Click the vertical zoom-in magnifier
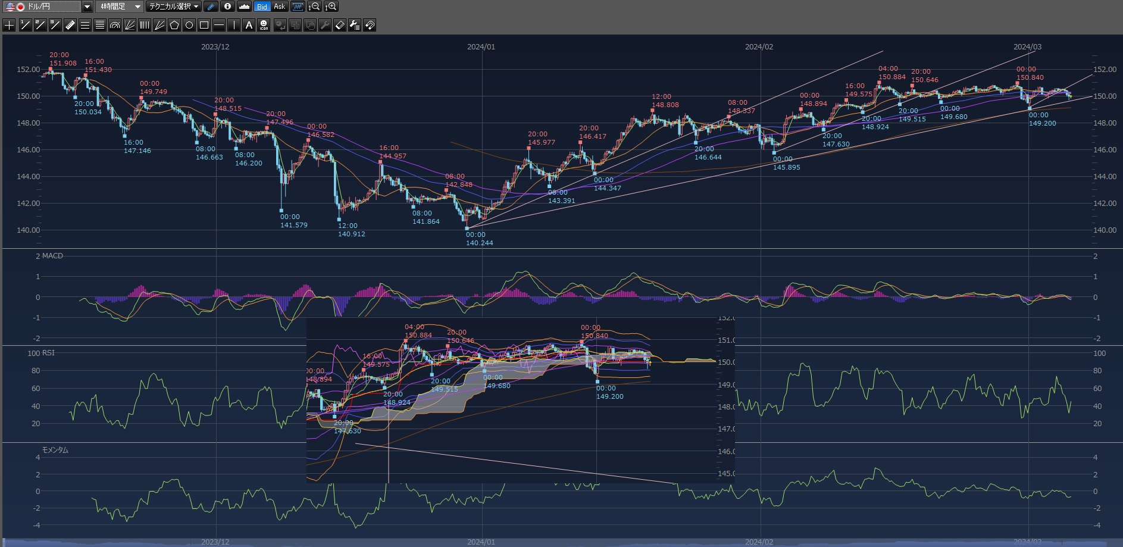This screenshot has width=1123, height=547. click(x=331, y=7)
